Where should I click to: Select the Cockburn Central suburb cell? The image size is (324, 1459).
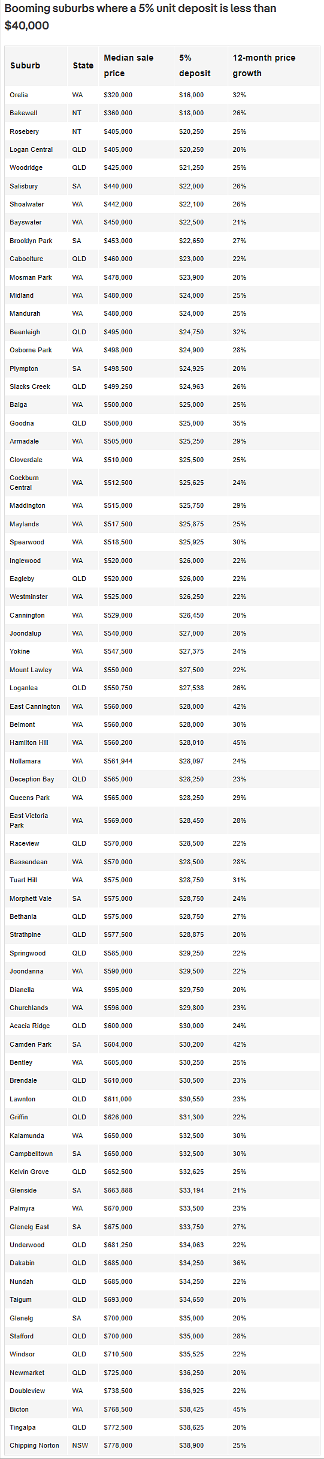pos(24,483)
